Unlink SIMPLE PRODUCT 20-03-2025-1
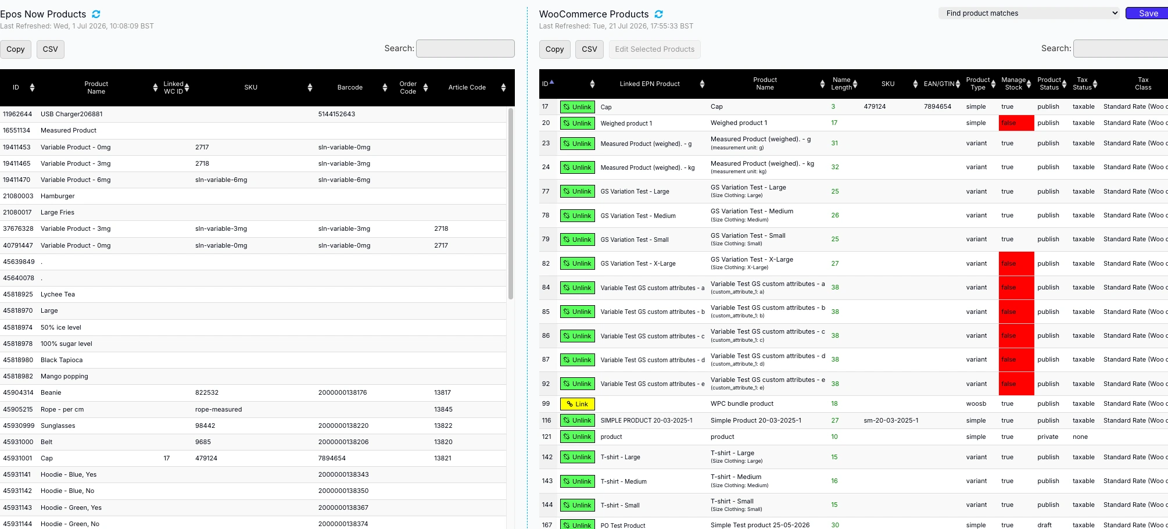This screenshot has width=1168, height=529. click(x=577, y=420)
